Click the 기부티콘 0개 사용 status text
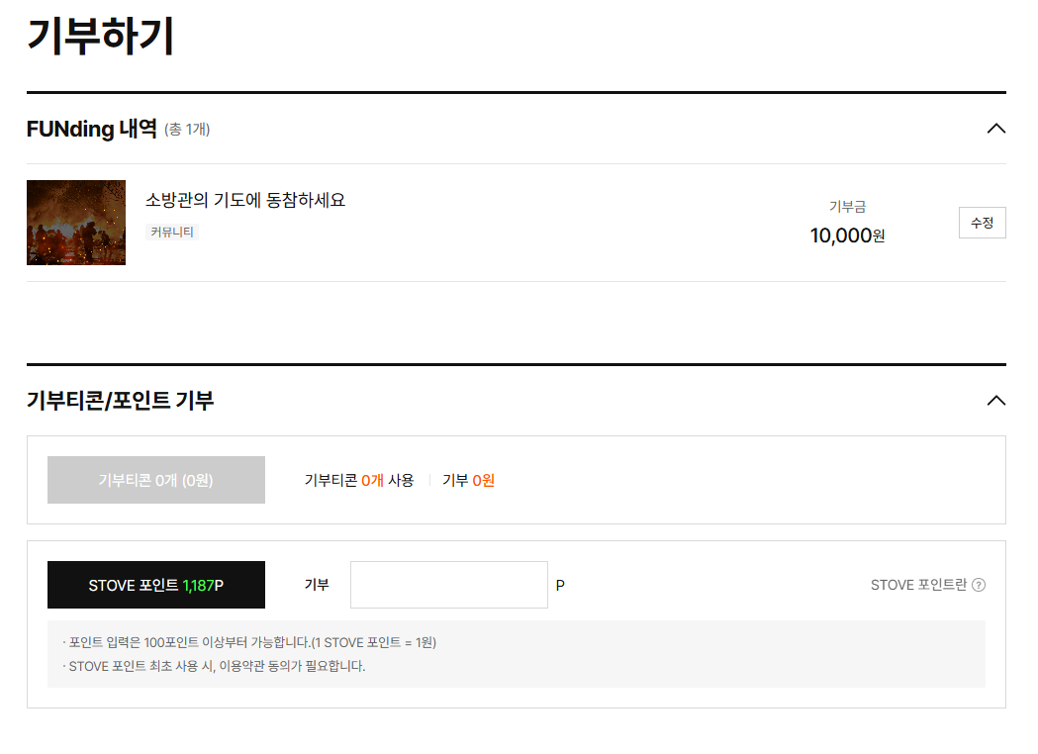This screenshot has height=754, width=1038. (359, 480)
